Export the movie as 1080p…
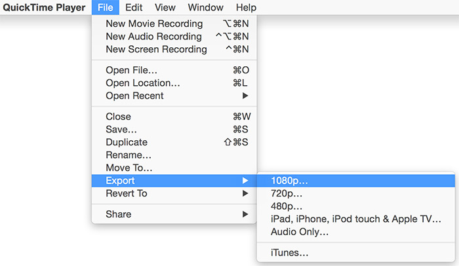Viewport: 459px width, 266px height. coord(355,181)
